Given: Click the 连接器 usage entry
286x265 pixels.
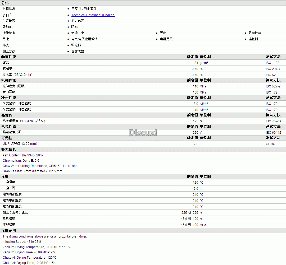Looking at the screenshot, I should [x=253, y=39].
